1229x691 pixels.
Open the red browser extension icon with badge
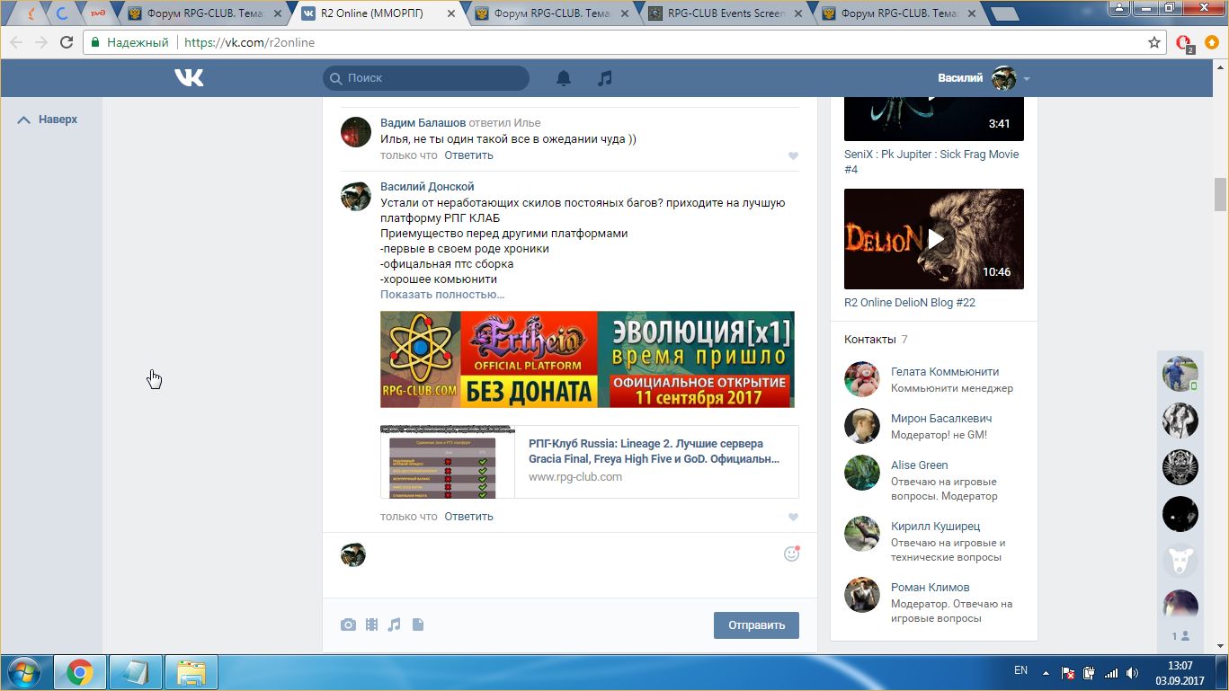[1184, 42]
